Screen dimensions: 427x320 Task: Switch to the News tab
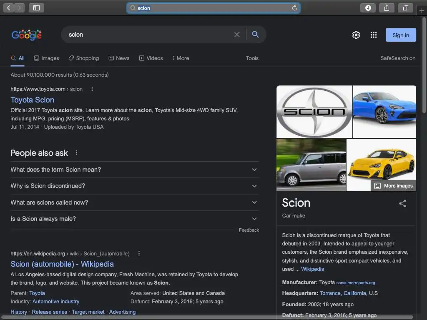tap(119, 58)
